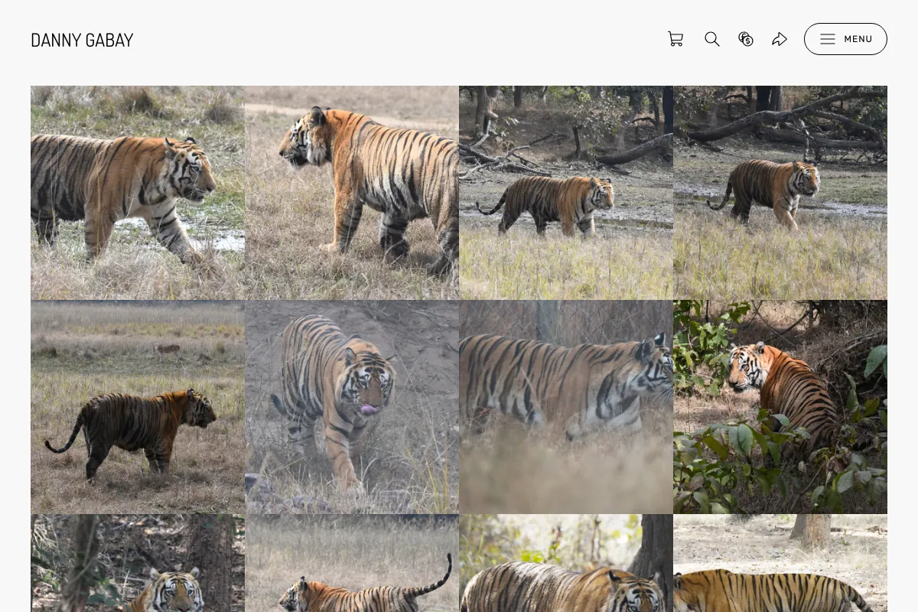Open tiger photo facing left in dry grass
The height and width of the screenshot is (612, 918).
(x=352, y=193)
